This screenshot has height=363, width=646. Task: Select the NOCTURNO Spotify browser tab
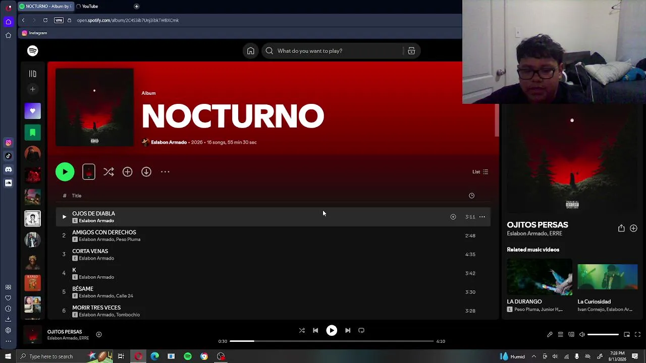pyautogui.click(x=45, y=6)
